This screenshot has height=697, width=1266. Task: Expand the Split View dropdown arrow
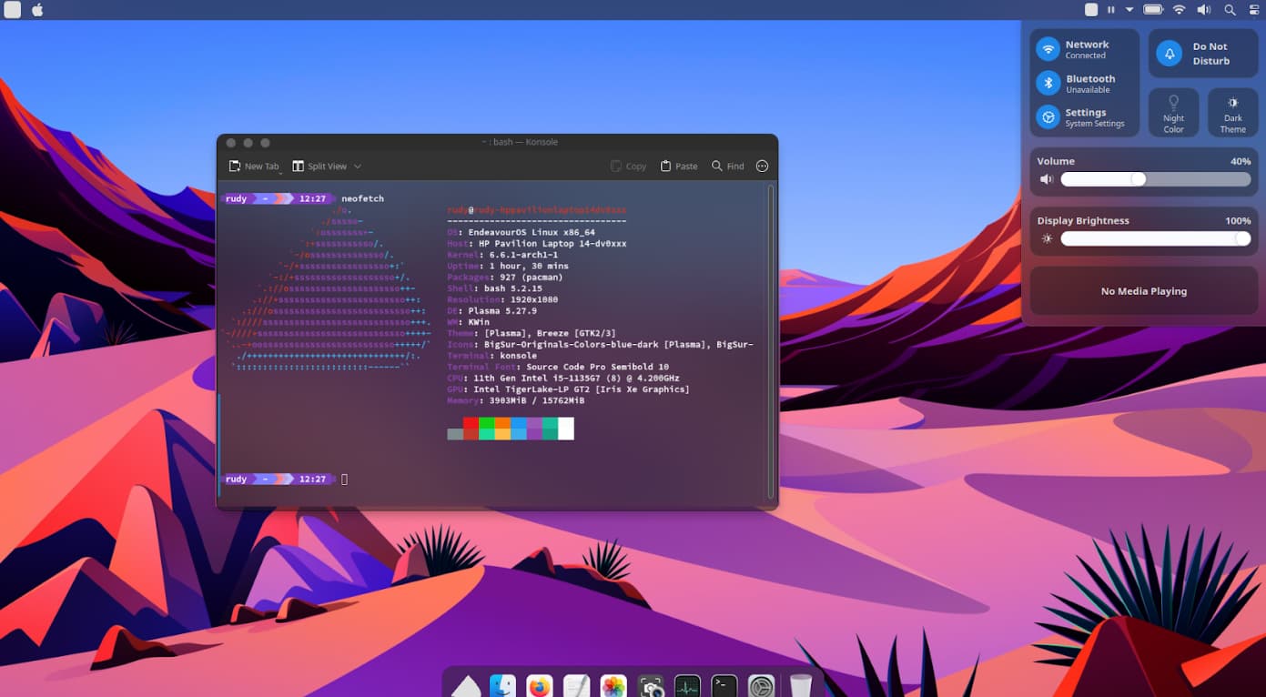(358, 167)
